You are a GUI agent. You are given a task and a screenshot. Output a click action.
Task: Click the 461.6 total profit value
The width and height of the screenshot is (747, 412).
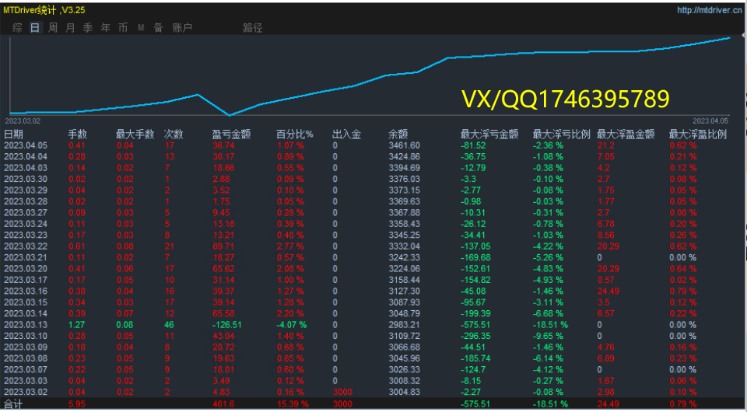223,404
